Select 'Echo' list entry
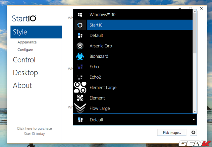 coord(94,67)
